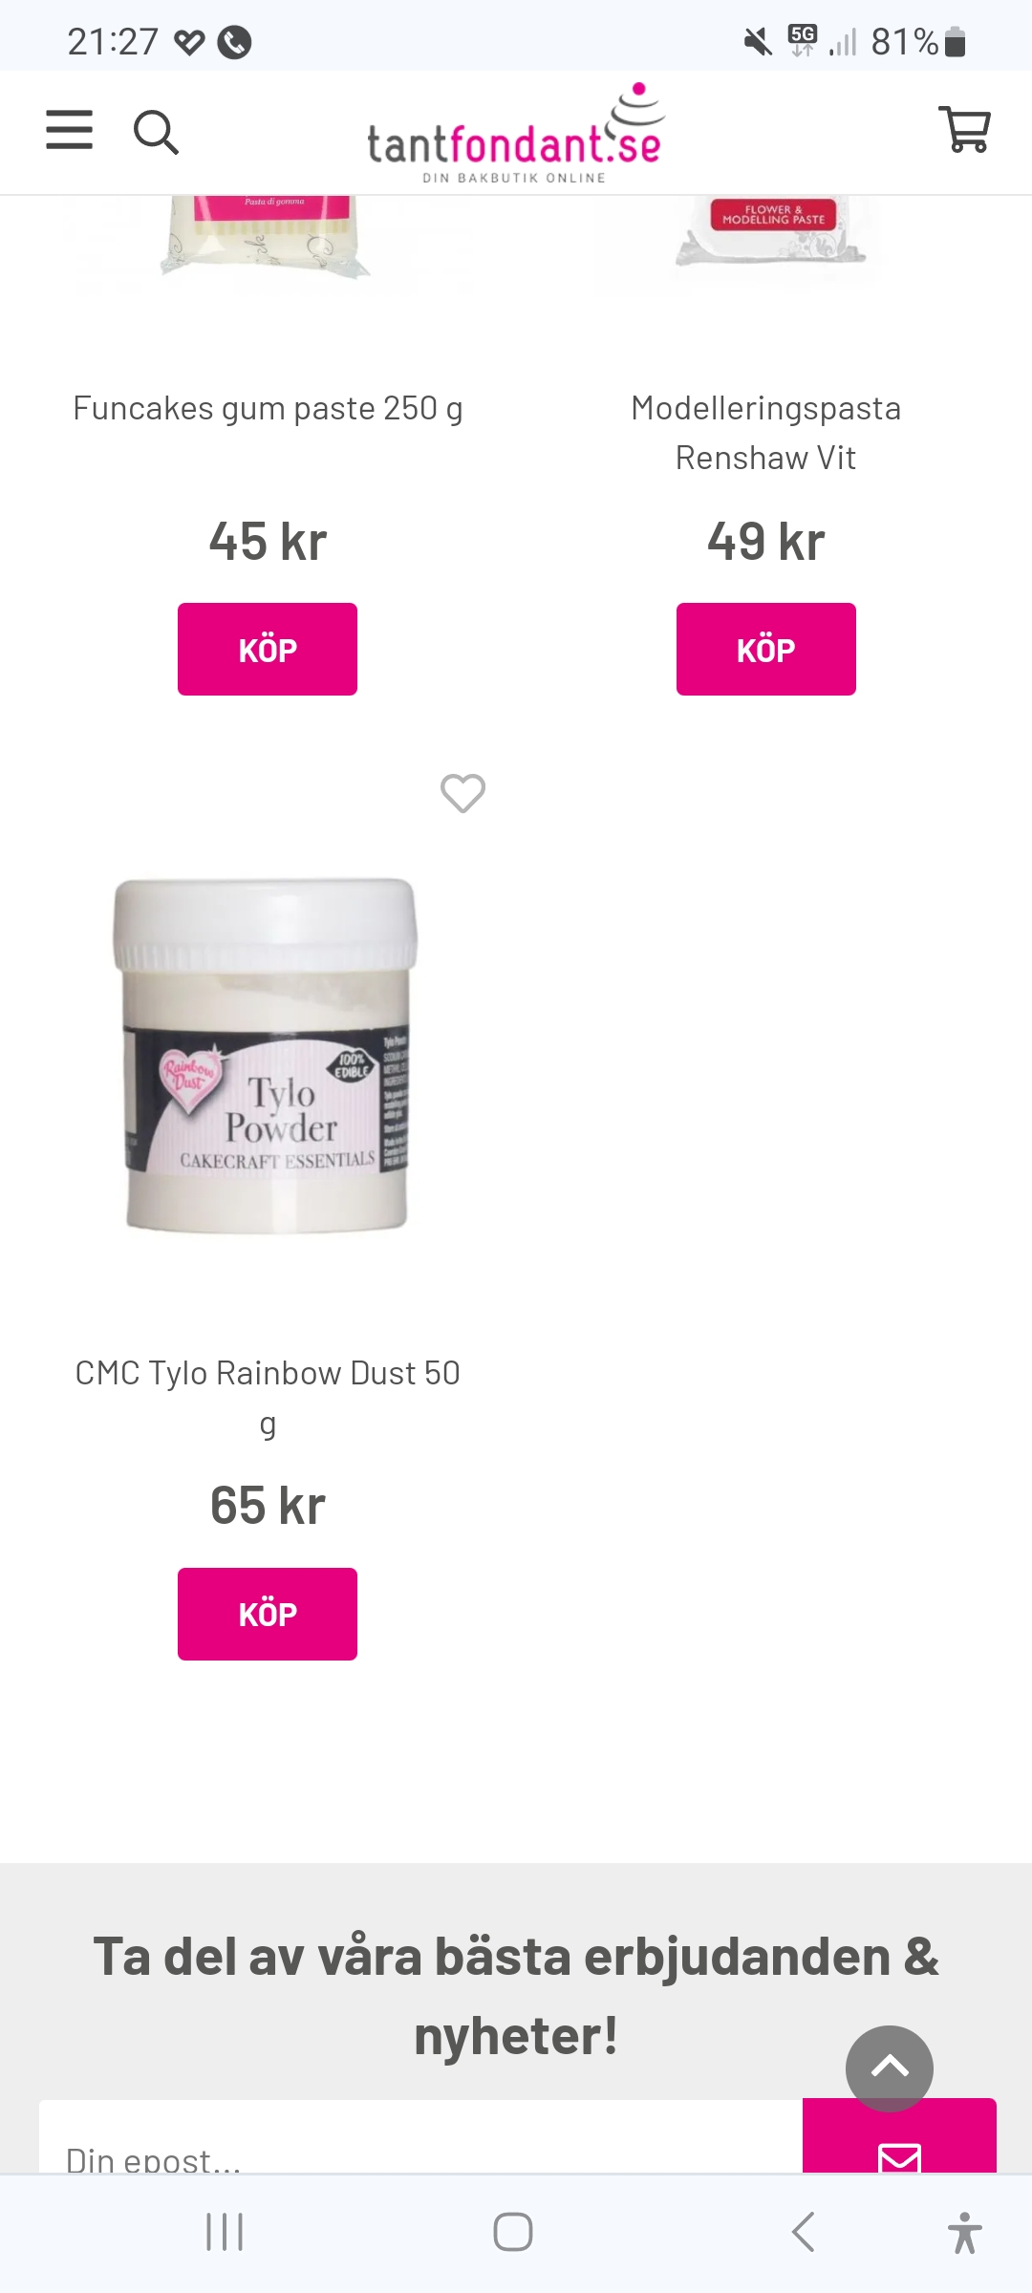Viewport: 1032px width, 2293px height.
Task: Open Android recent apps button
Action: 225,2233
